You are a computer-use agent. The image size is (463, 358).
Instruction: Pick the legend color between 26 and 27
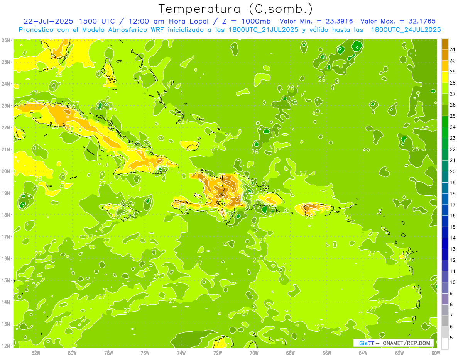445,99
